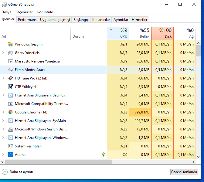
Task: Click the vertical scrollbar down arrow
Action: pyautogui.click(x=198, y=157)
